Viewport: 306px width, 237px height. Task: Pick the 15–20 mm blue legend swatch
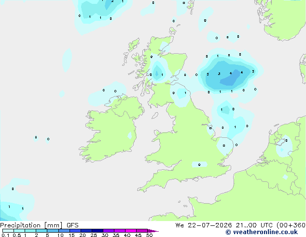pyautogui.click(x=75, y=231)
